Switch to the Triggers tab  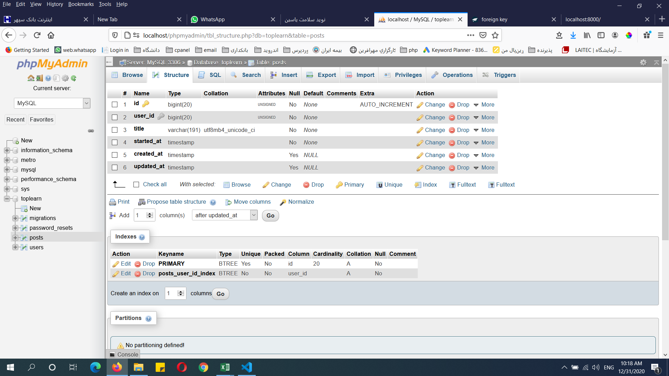click(499, 75)
